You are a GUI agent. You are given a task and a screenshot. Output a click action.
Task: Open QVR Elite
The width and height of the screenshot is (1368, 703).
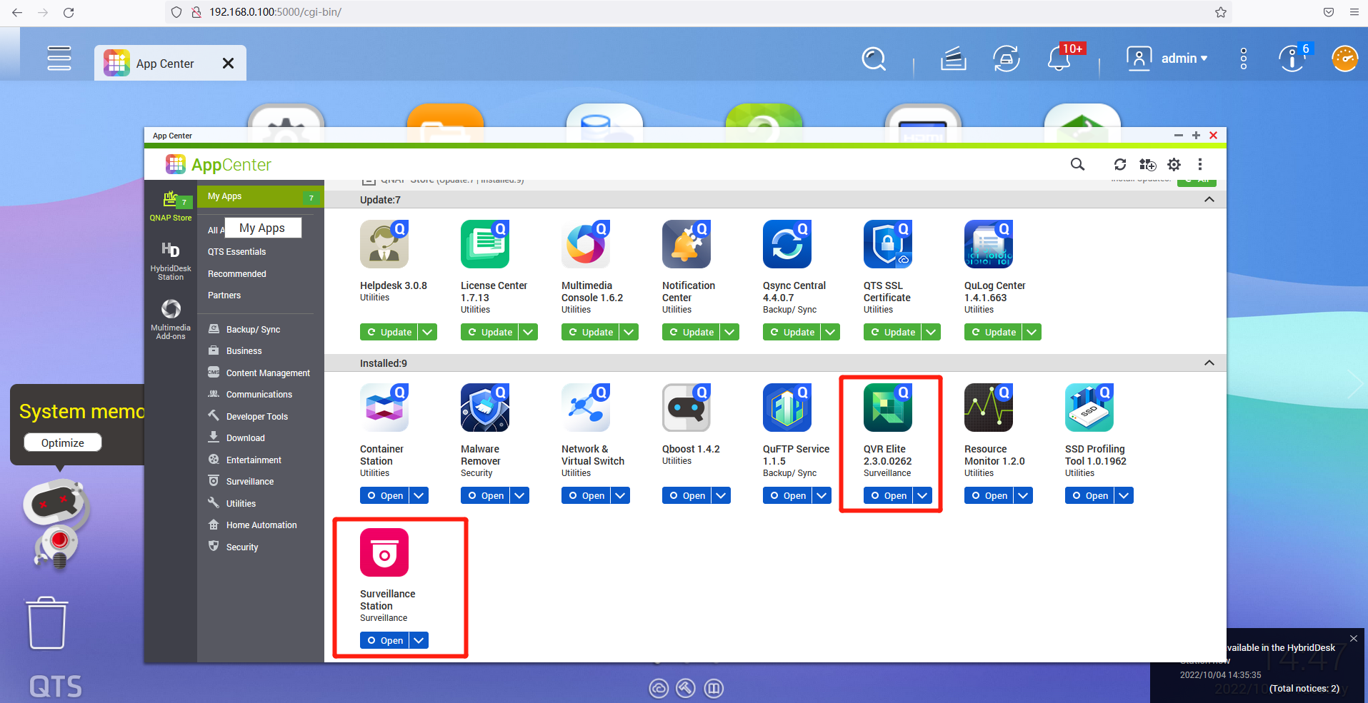click(x=888, y=495)
